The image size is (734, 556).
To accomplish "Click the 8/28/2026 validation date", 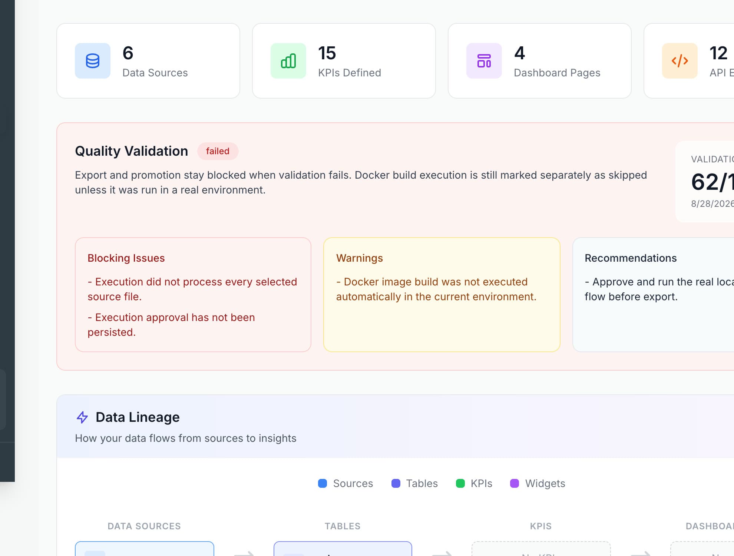I will tap(712, 203).
